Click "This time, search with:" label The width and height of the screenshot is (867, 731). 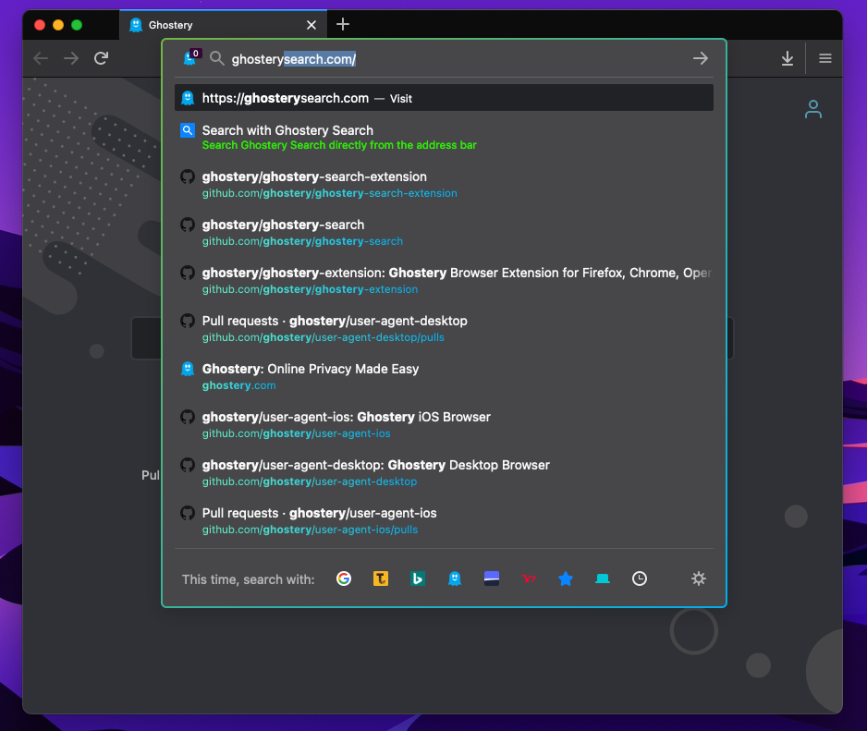[249, 579]
